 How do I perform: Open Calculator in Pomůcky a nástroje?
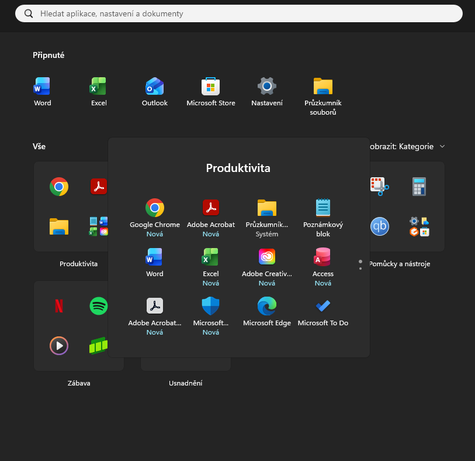pyautogui.click(x=419, y=187)
